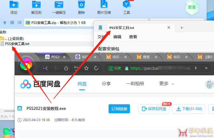The height and width of the screenshot is (138, 214).
Task: Close the PSS2 browser tab
Action: click(x=64, y=57)
